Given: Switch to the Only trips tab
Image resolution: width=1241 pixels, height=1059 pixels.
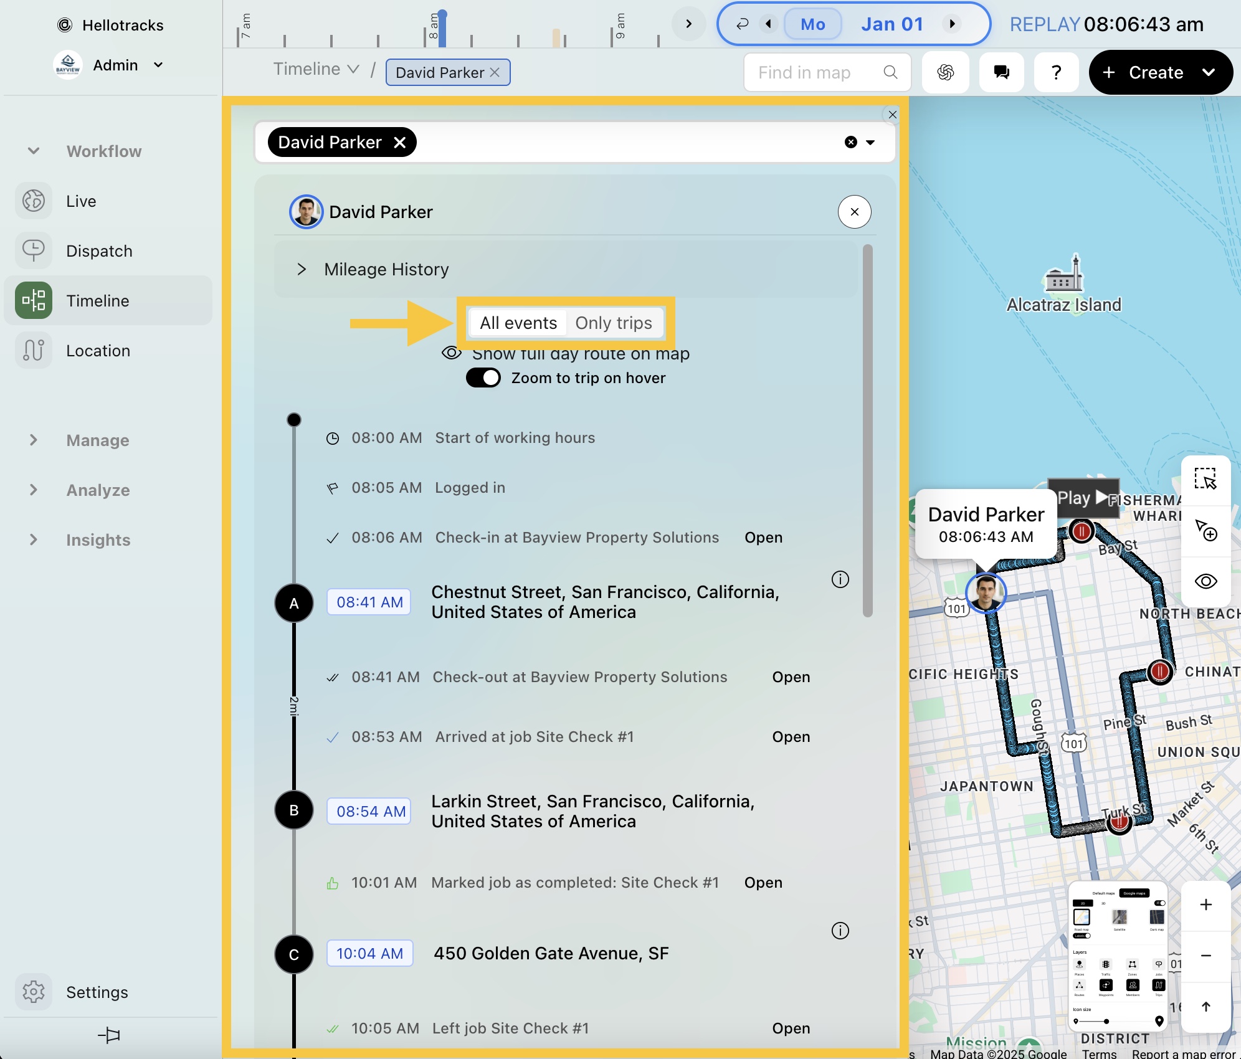Looking at the screenshot, I should [613, 323].
